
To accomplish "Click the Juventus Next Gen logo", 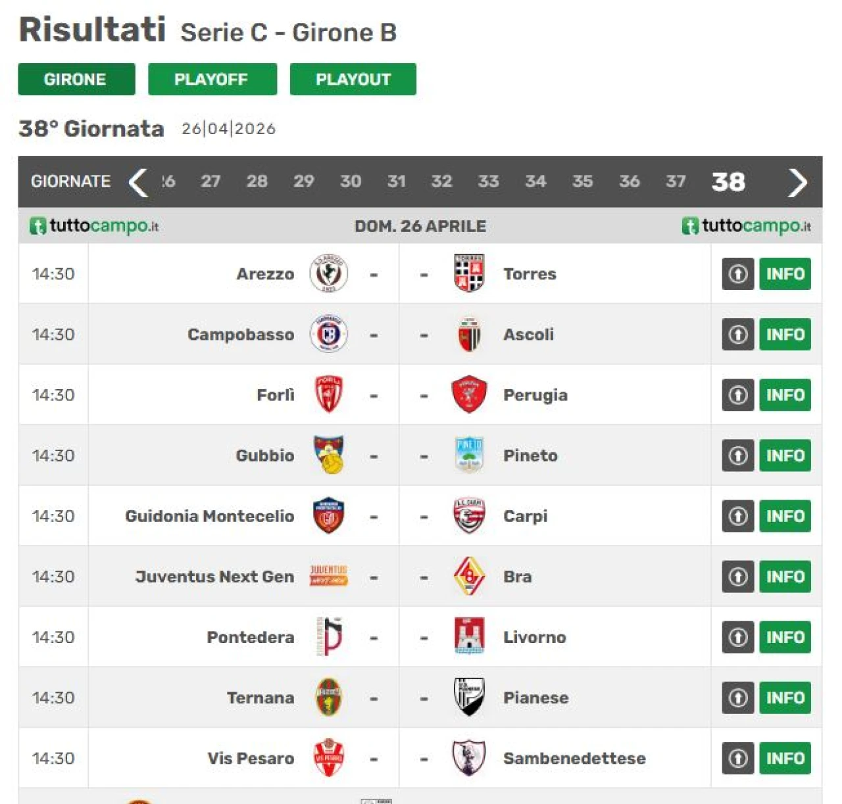I will pos(328,576).
